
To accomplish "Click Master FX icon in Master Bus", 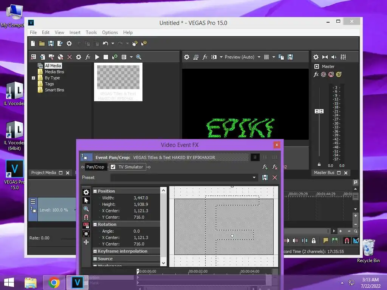I will click(x=316, y=74).
